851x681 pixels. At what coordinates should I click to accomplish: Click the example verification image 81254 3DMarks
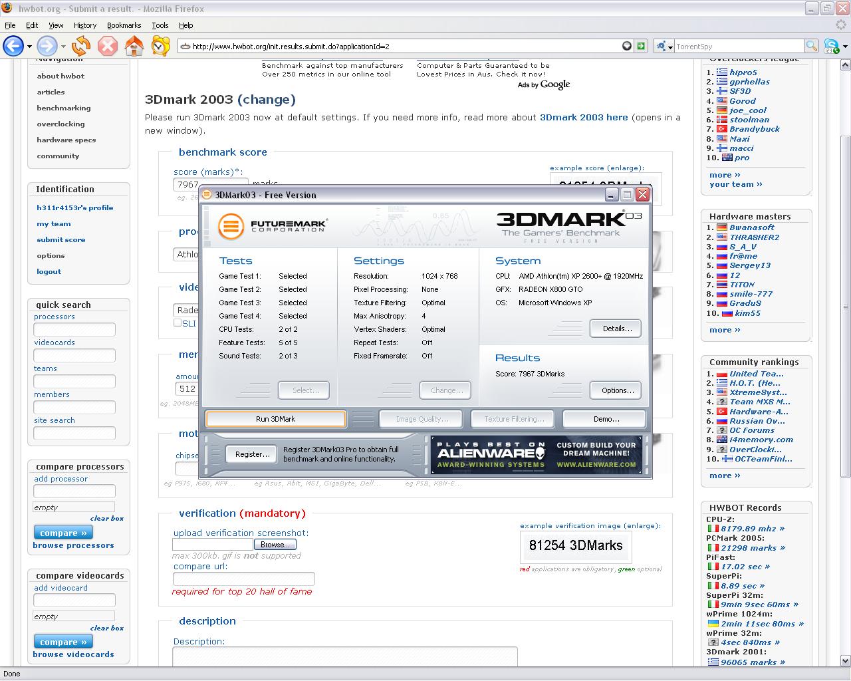[576, 547]
